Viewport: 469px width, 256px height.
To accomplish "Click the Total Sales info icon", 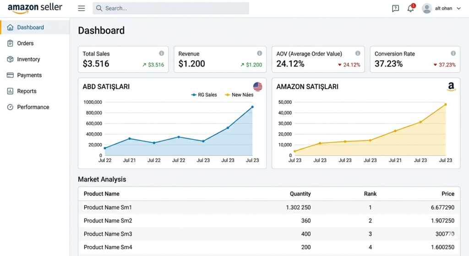I will click(161, 53).
